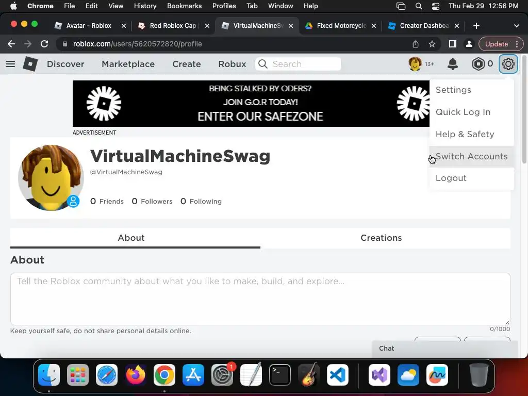The image size is (528, 396).
Task: Switch to Avatar - Roblox browser tab
Action: click(89, 26)
